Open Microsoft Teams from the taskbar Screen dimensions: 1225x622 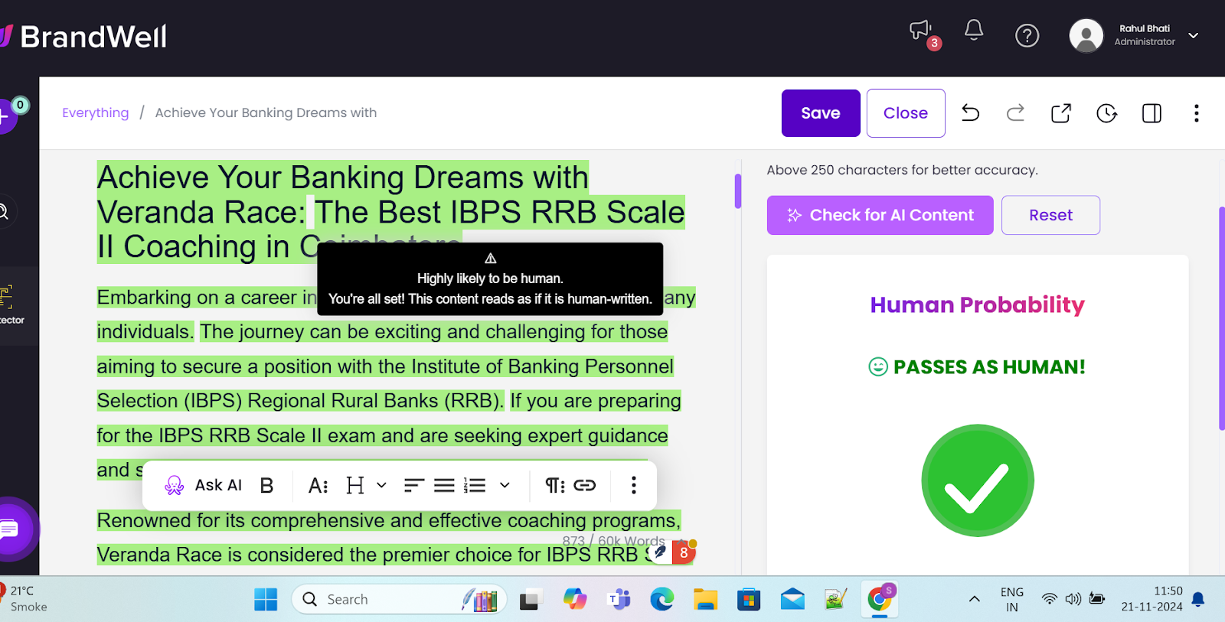tap(619, 599)
